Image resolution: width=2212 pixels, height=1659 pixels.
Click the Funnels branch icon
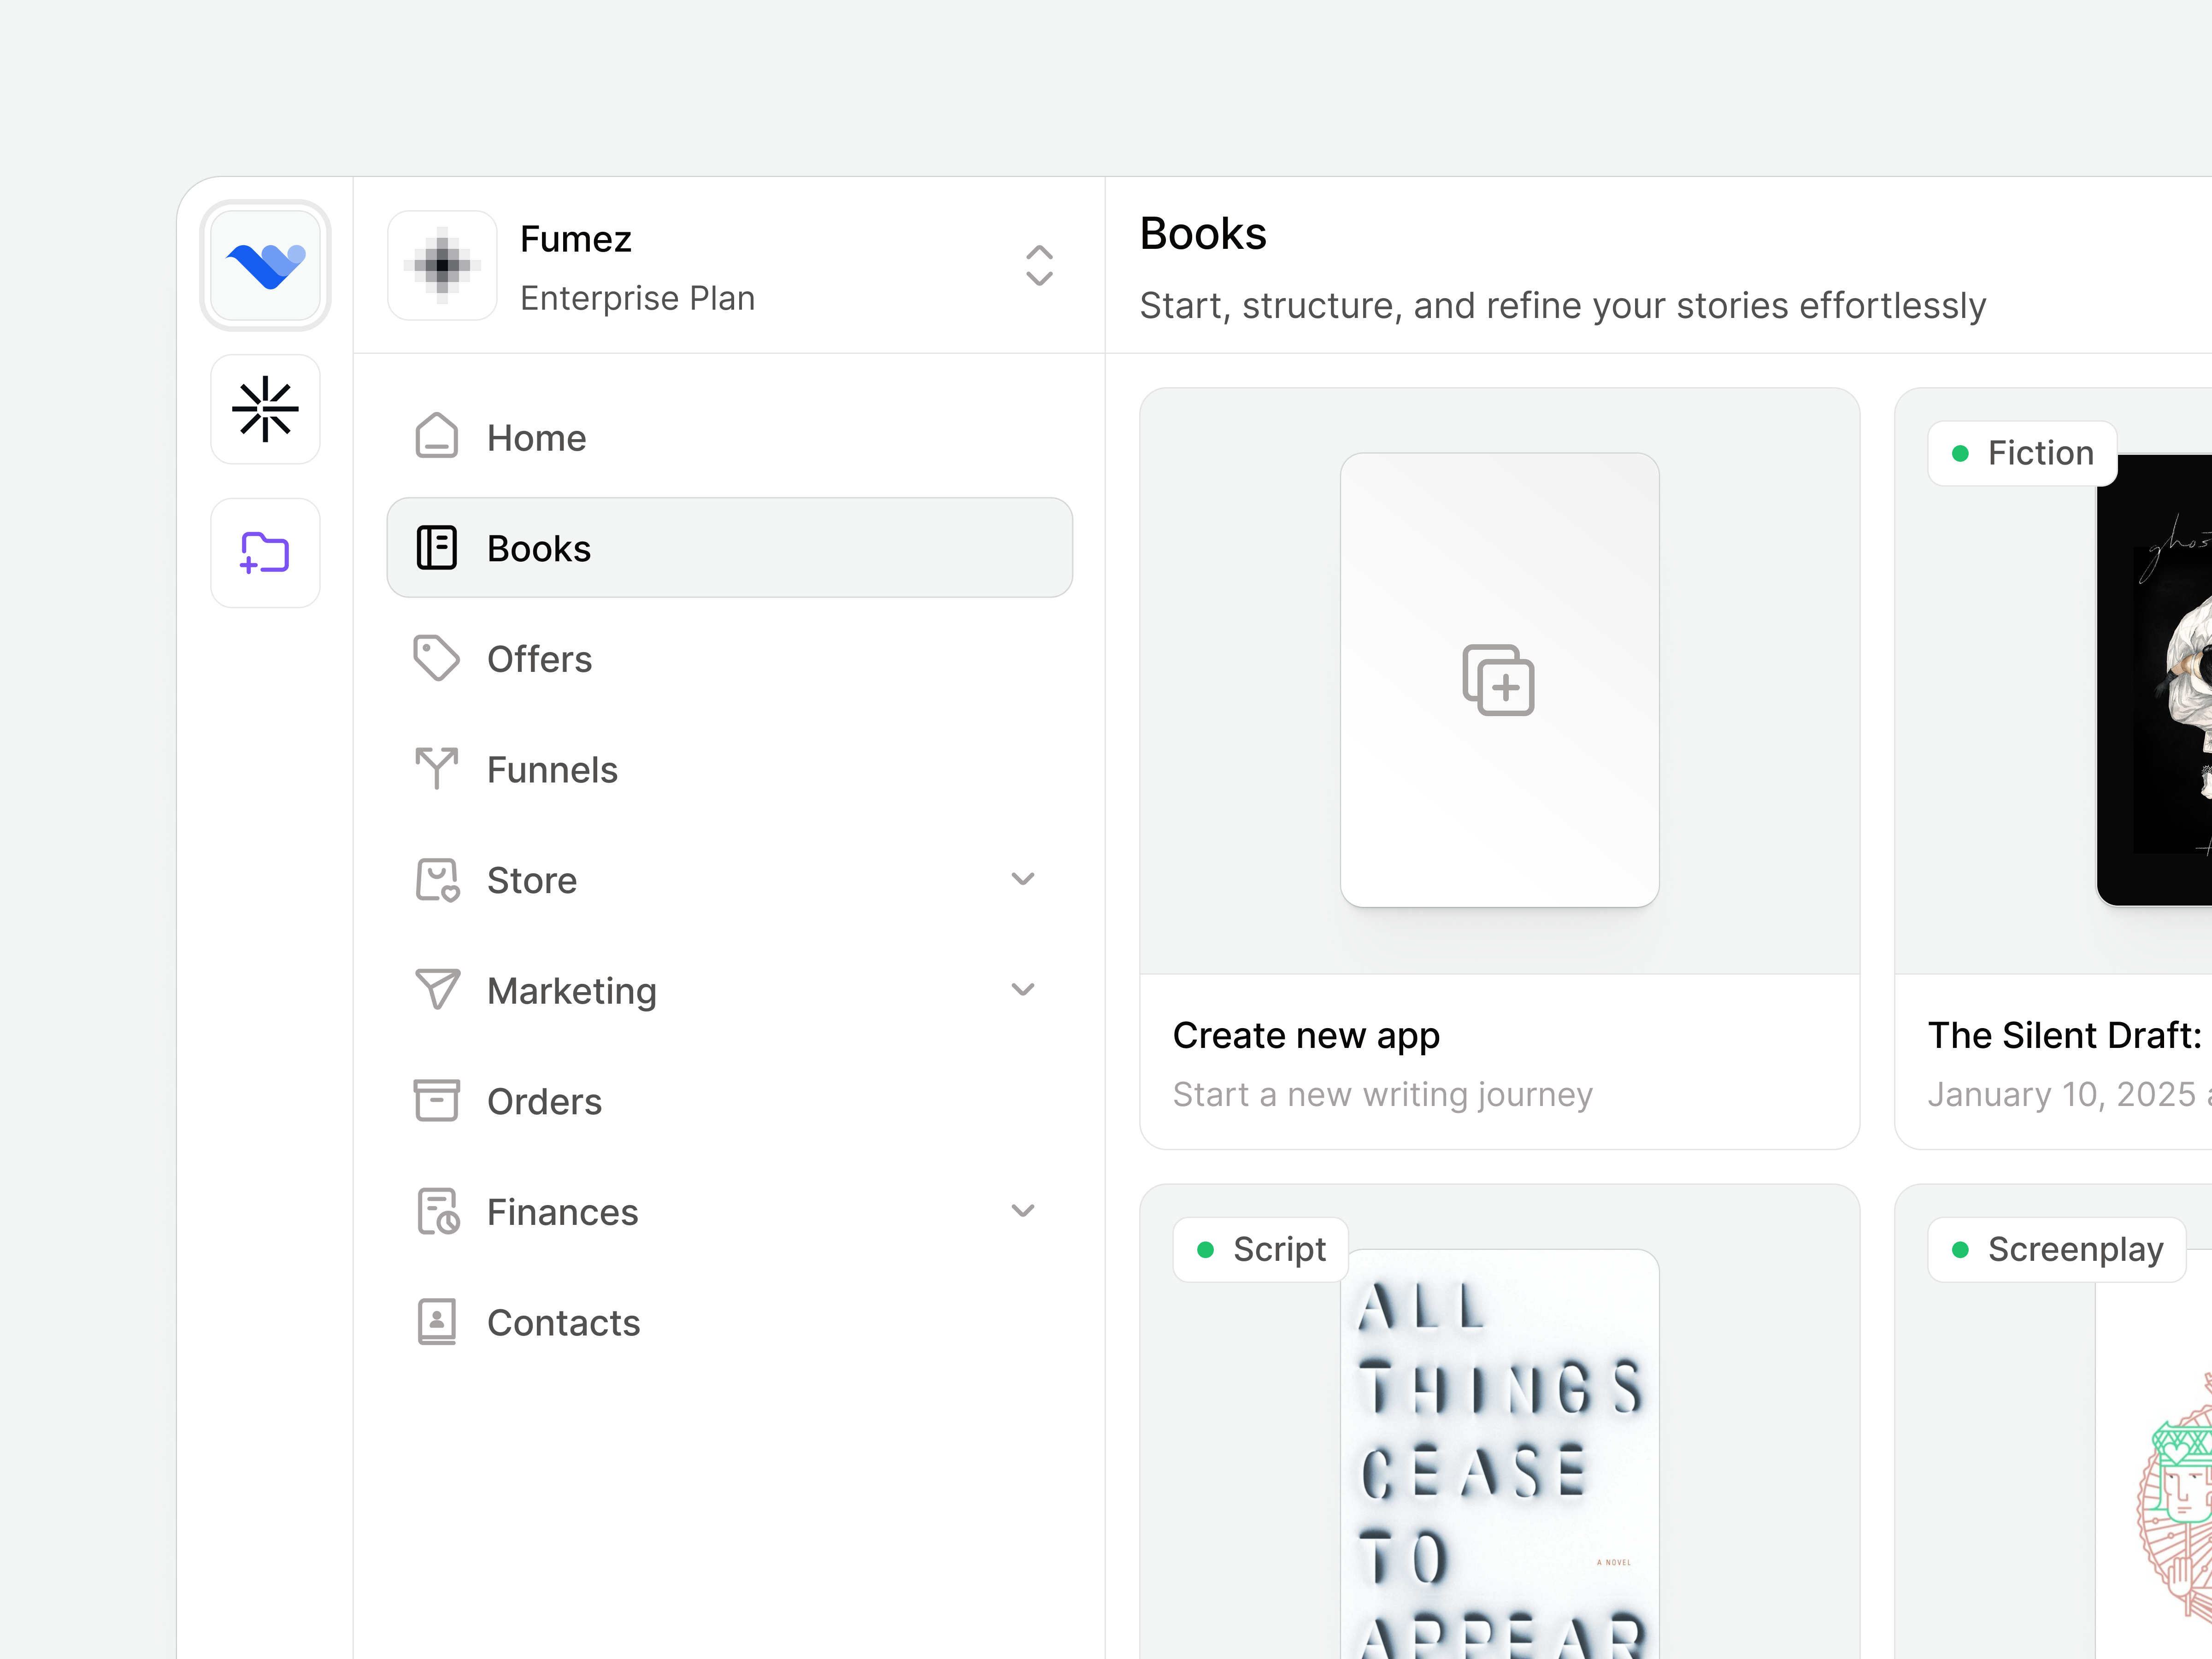436,769
